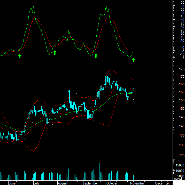Select the 160 price axis value
The image size is (185, 185).
coord(182,92)
